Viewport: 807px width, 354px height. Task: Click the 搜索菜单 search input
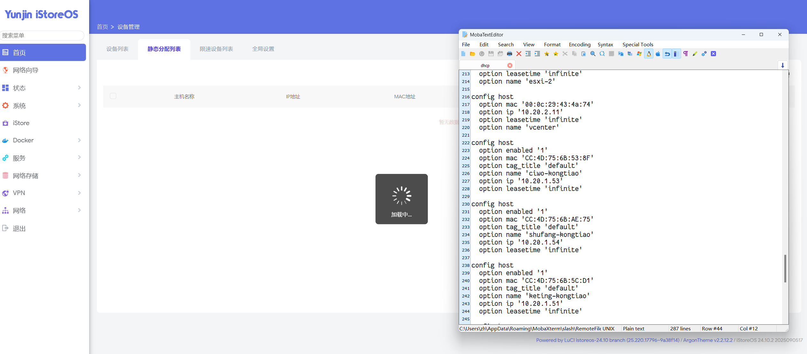[42, 35]
